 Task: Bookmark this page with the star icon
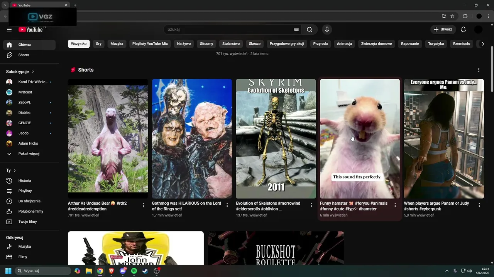point(452,16)
